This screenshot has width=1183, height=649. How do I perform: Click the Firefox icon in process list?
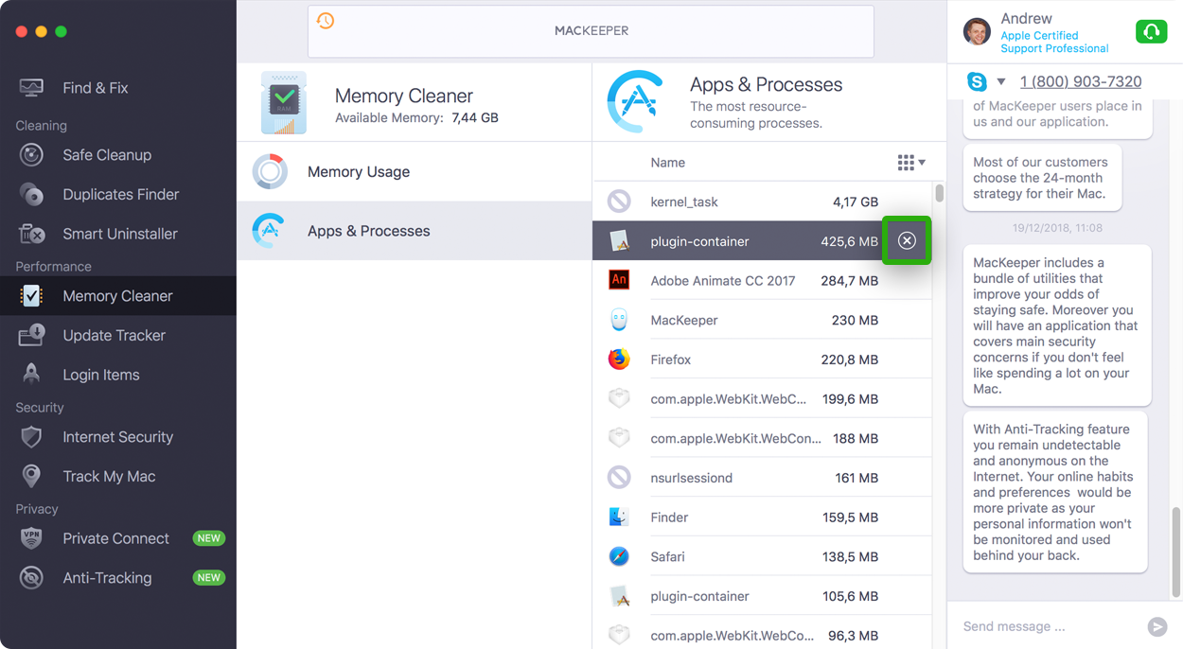click(x=619, y=360)
